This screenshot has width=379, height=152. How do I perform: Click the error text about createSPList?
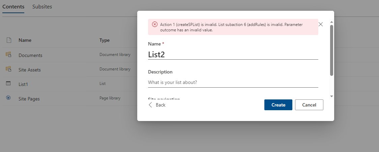tap(231, 27)
